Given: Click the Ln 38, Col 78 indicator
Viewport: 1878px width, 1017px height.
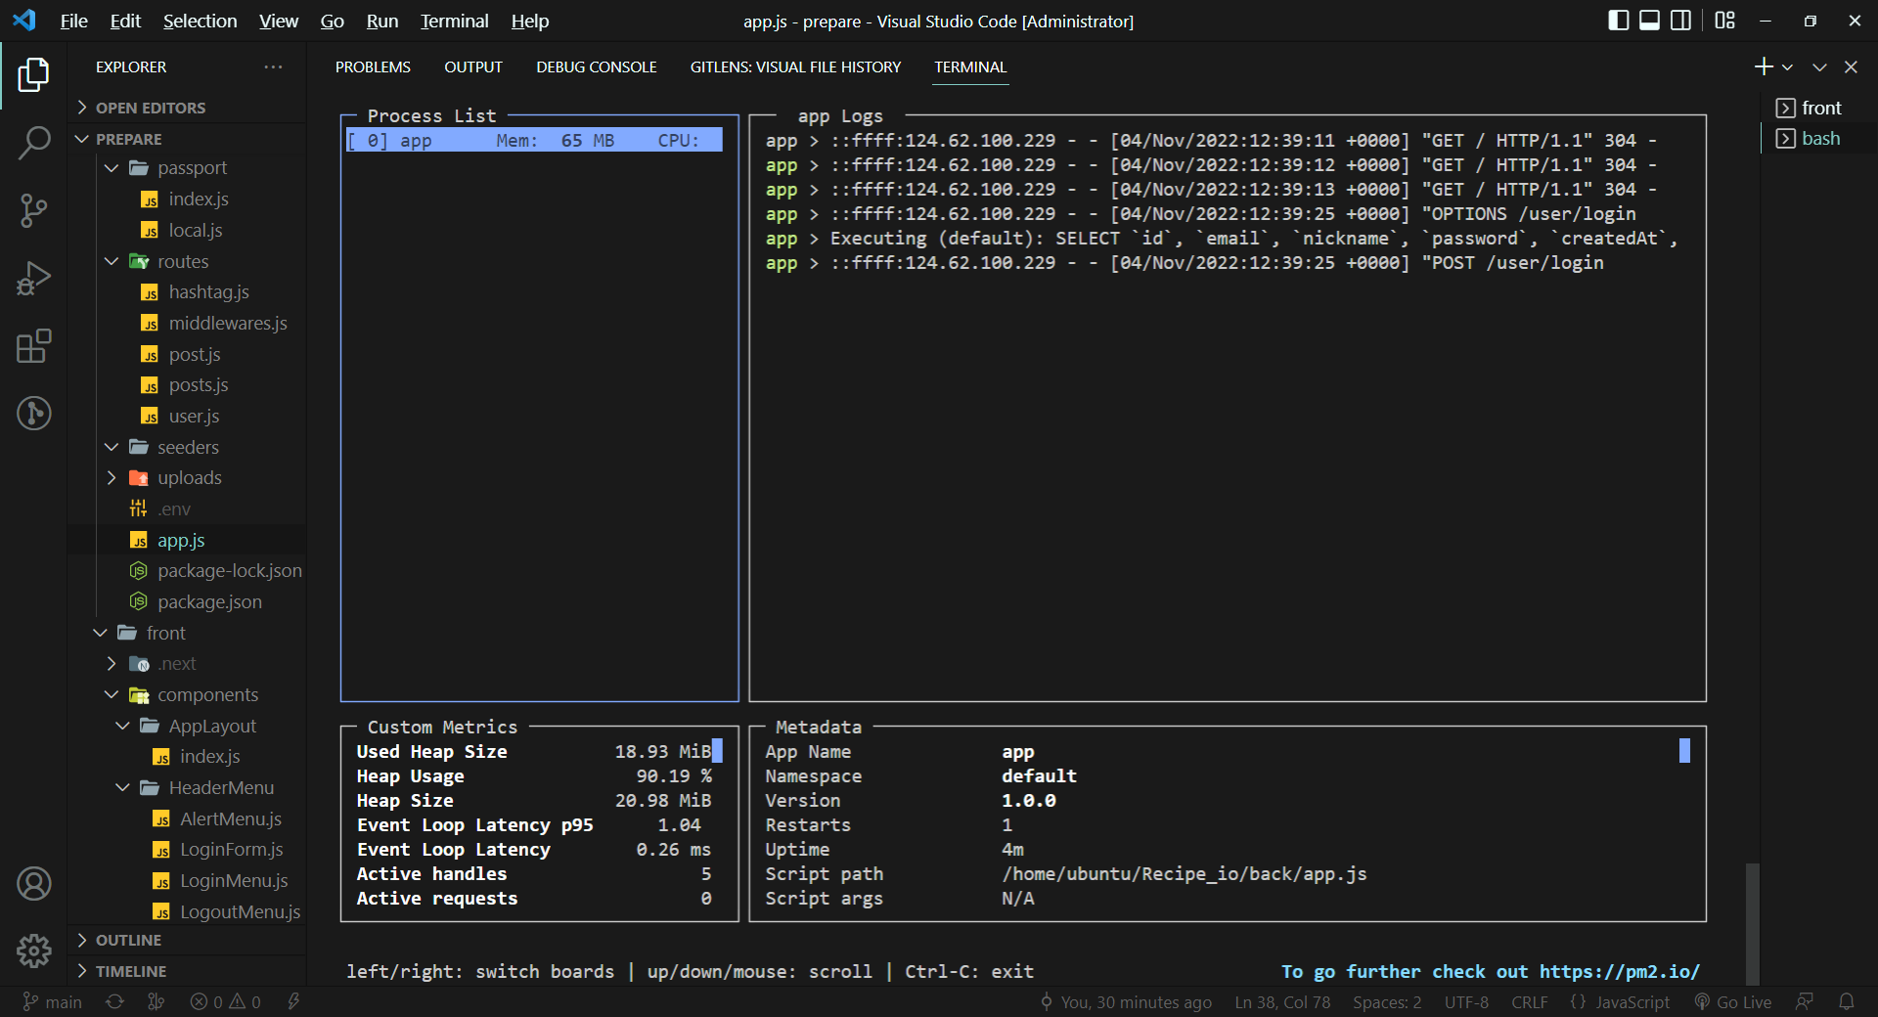Looking at the screenshot, I should point(1282,1002).
